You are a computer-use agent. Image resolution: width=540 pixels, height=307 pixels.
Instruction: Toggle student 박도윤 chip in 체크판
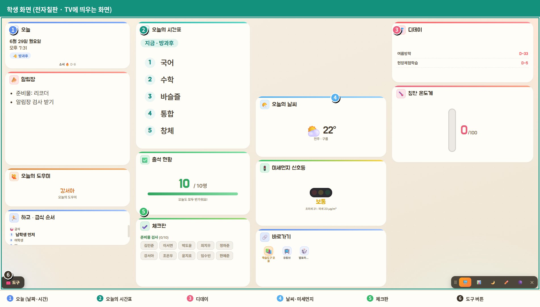187,245
